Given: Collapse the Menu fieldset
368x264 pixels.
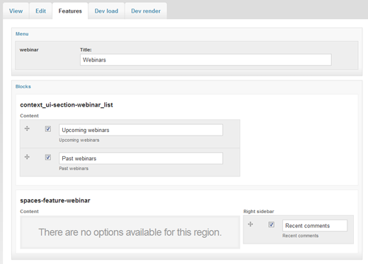Looking at the screenshot, I should tap(22, 34).
